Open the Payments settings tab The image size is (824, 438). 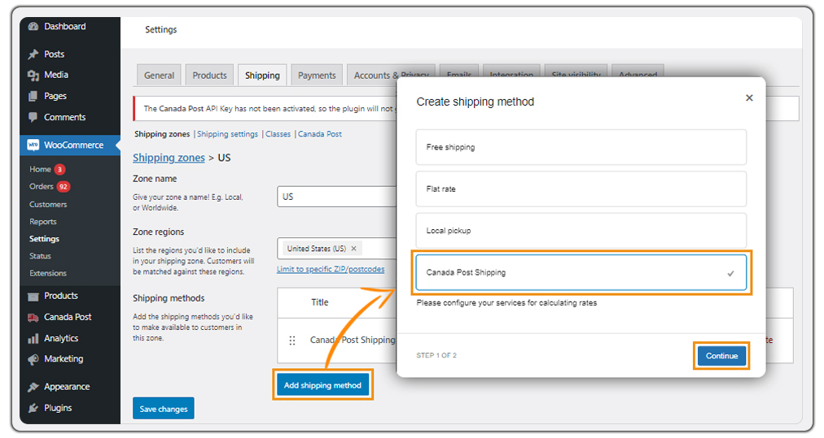point(317,76)
